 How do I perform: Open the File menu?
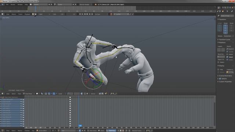(x=7, y=4)
